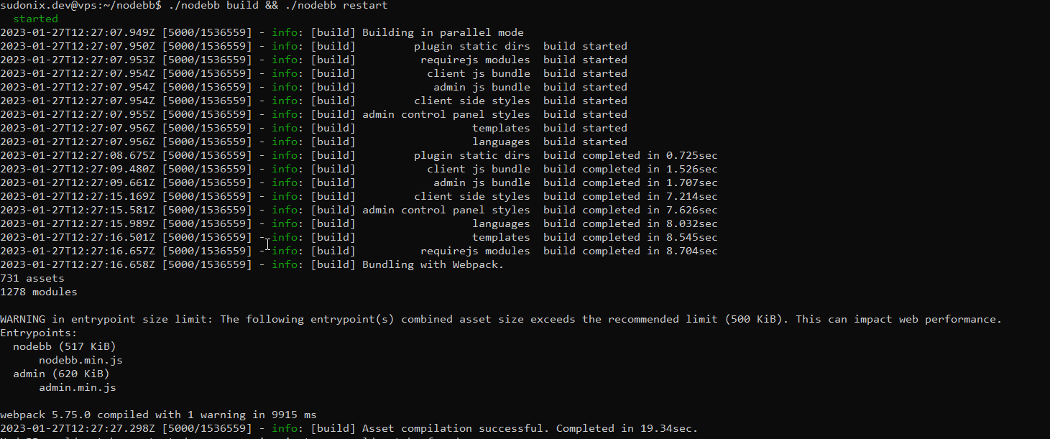This screenshot has width=1050, height=439.
Task: Click the '1278 modules' line
Action: click(x=39, y=292)
